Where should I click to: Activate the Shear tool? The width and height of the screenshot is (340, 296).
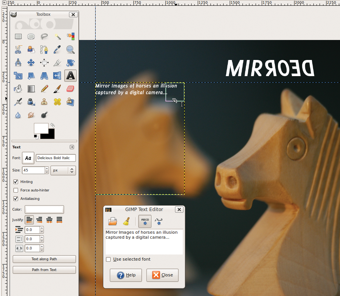click(31, 76)
